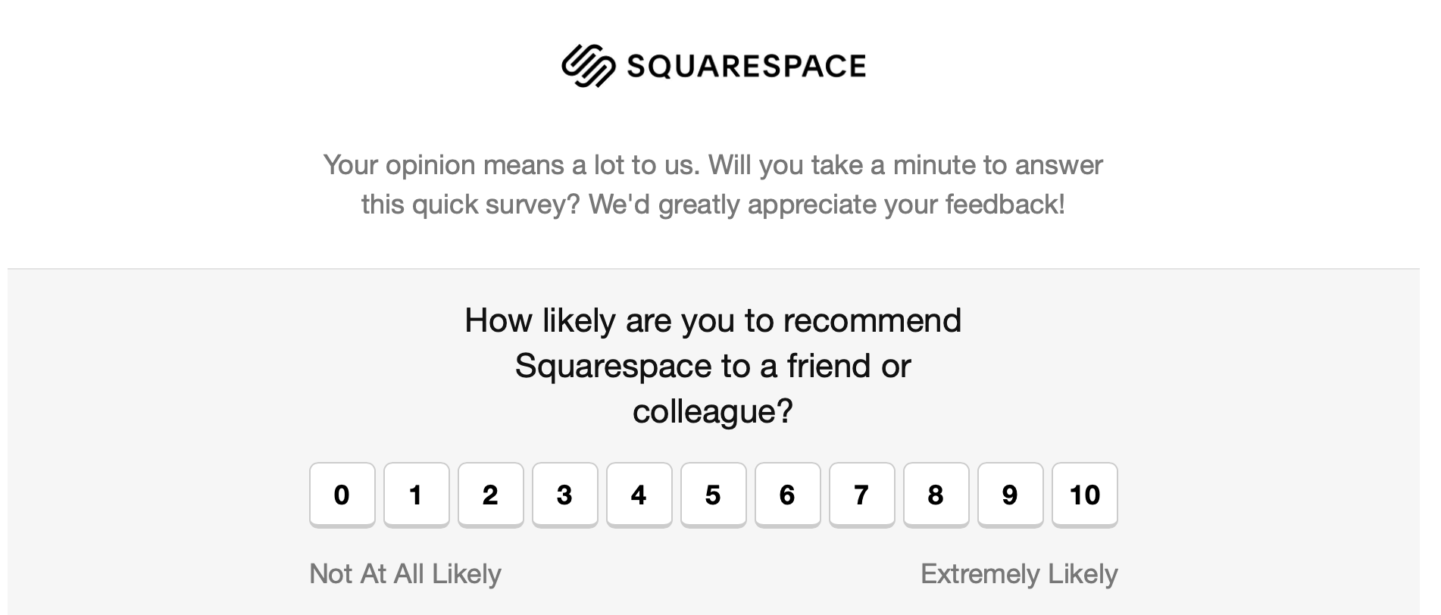Choose the lowest likelihood score

341,495
